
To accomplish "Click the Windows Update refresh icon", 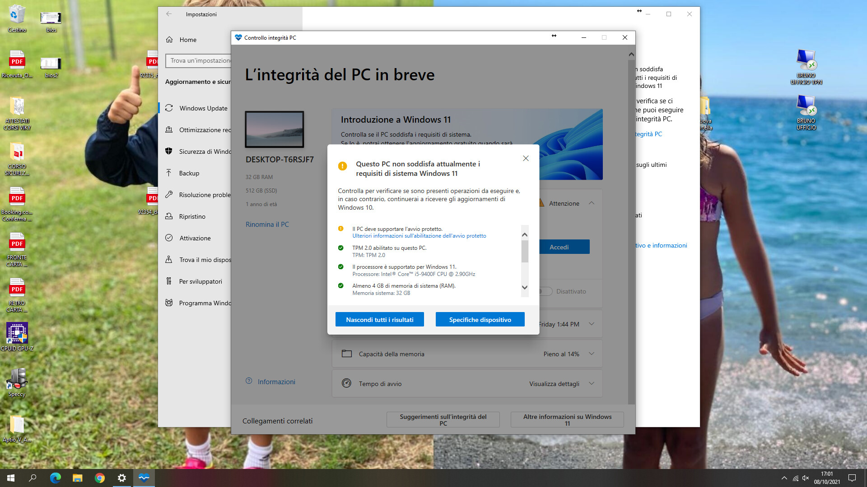I will (169, 108).
